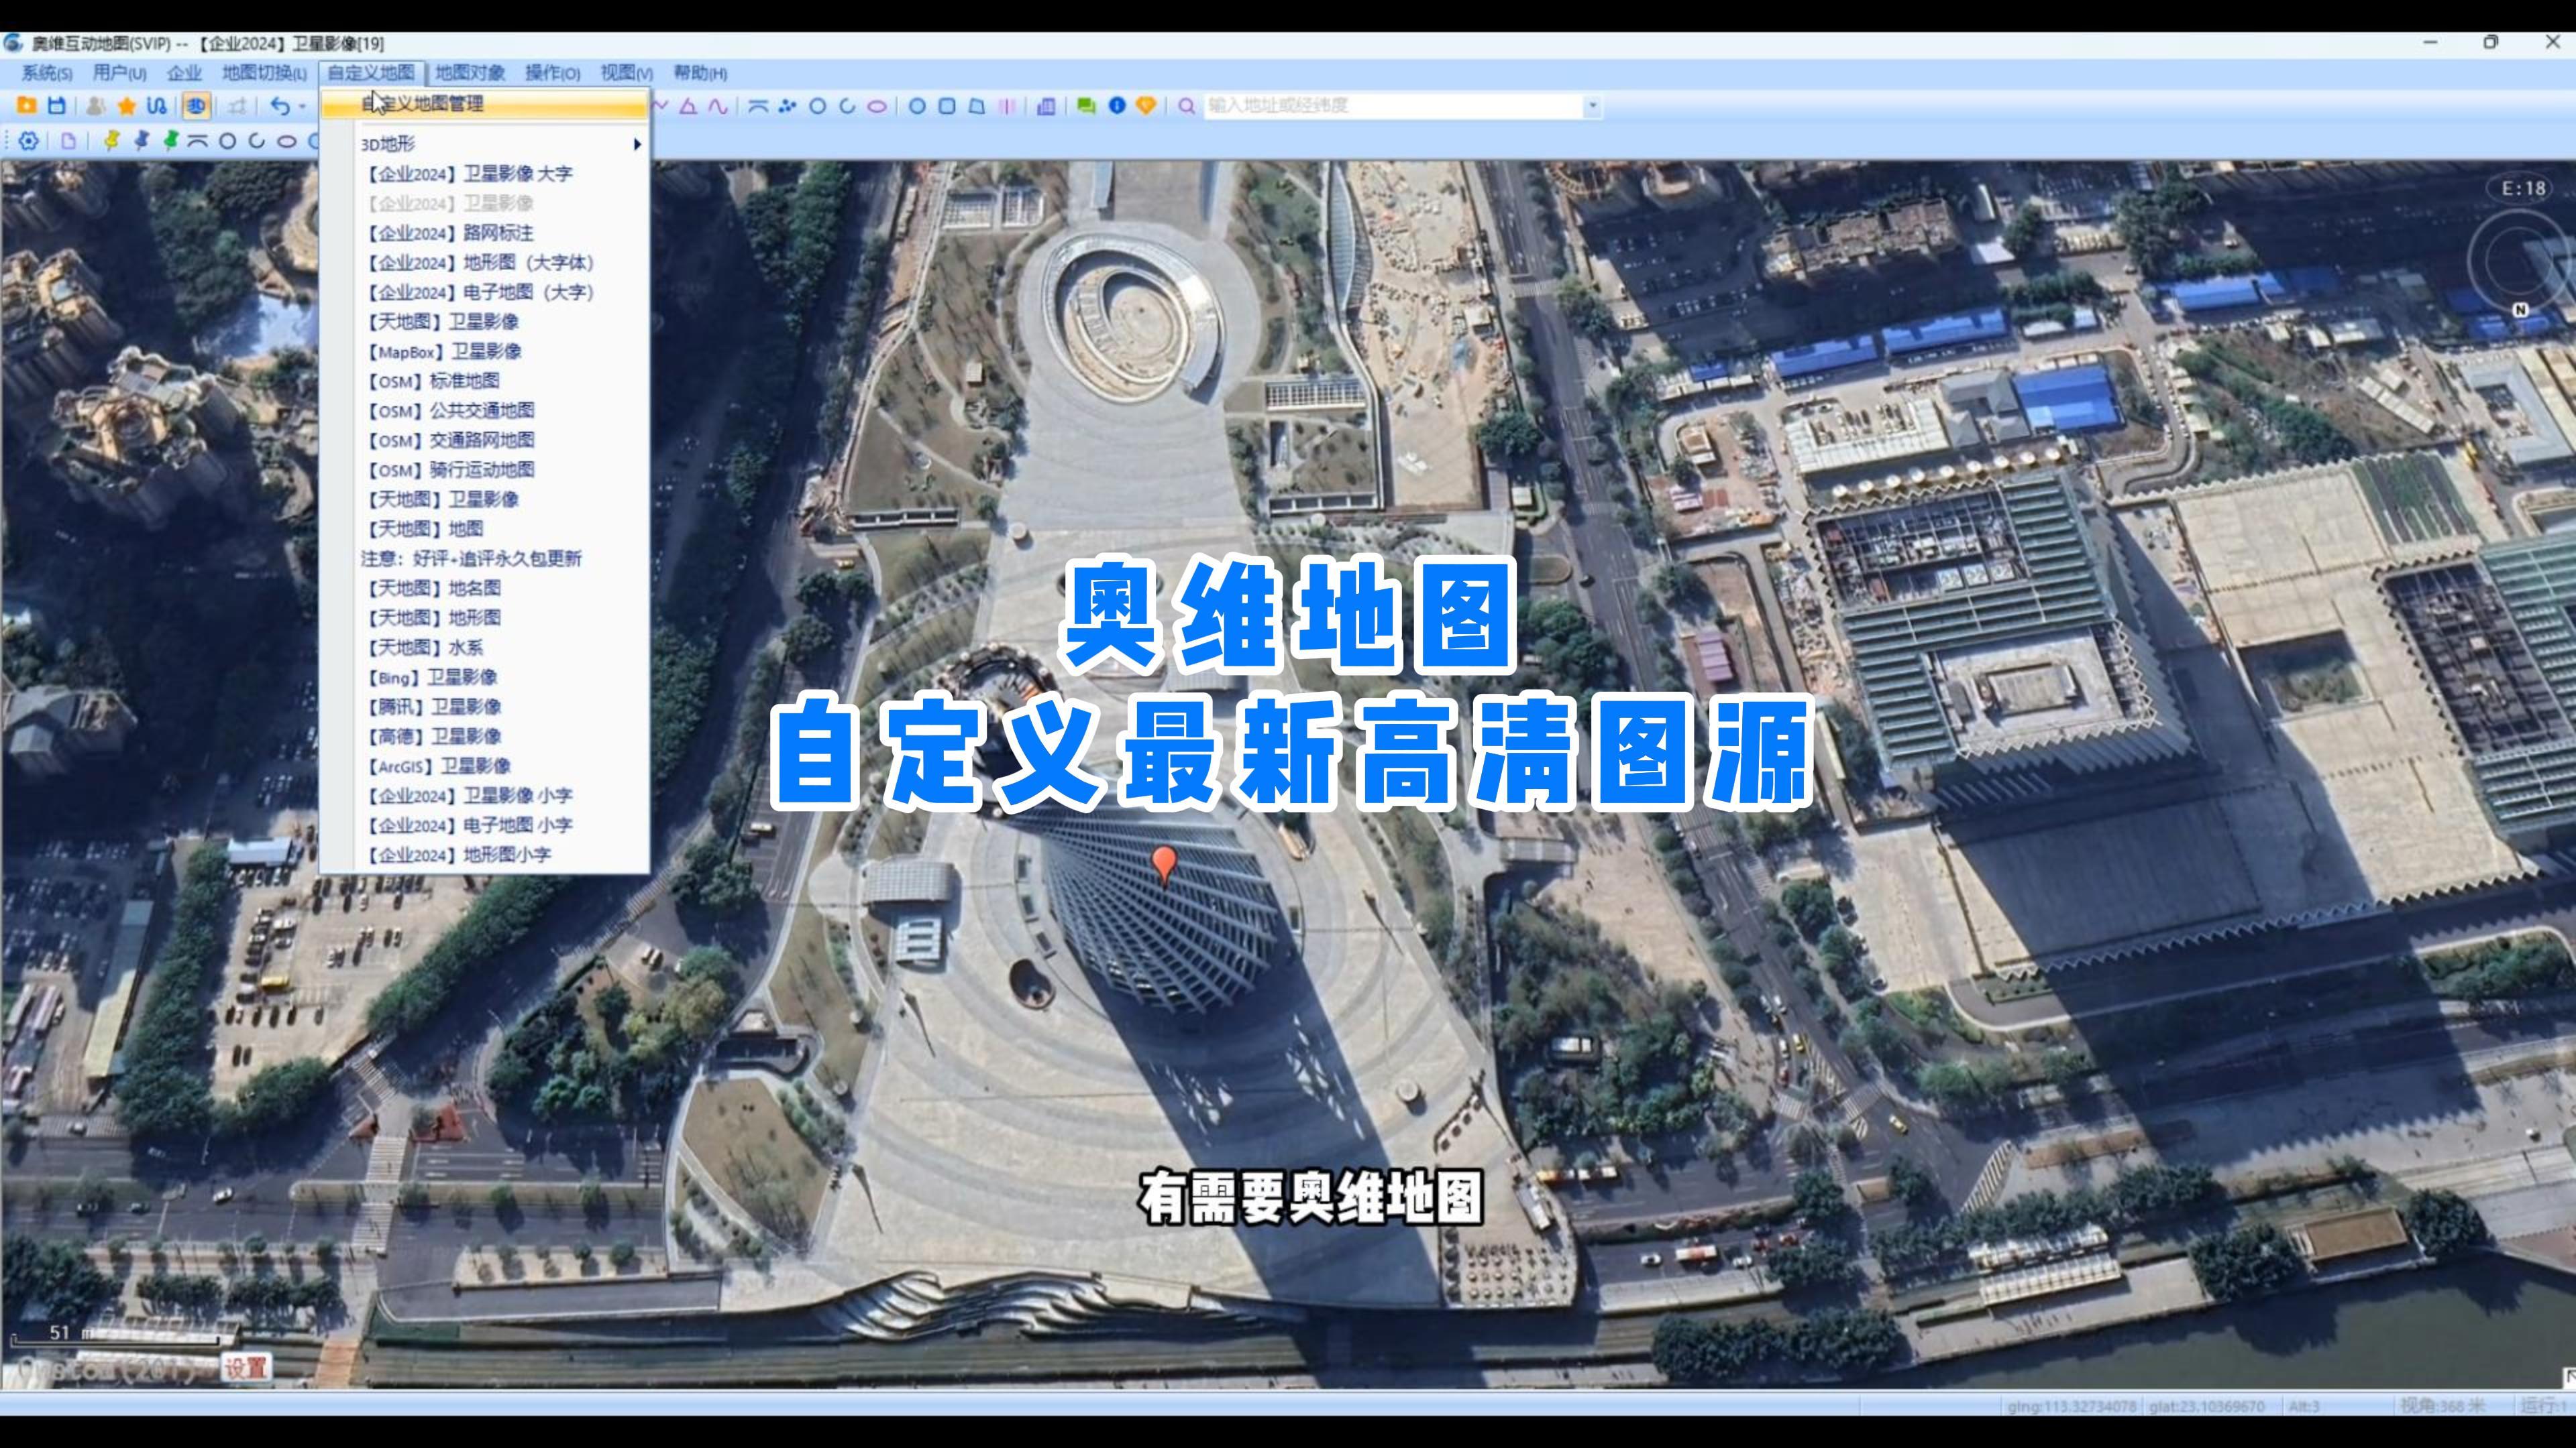
Task: Expand the search box dropdown arrow
Action: pos(1594,106)
